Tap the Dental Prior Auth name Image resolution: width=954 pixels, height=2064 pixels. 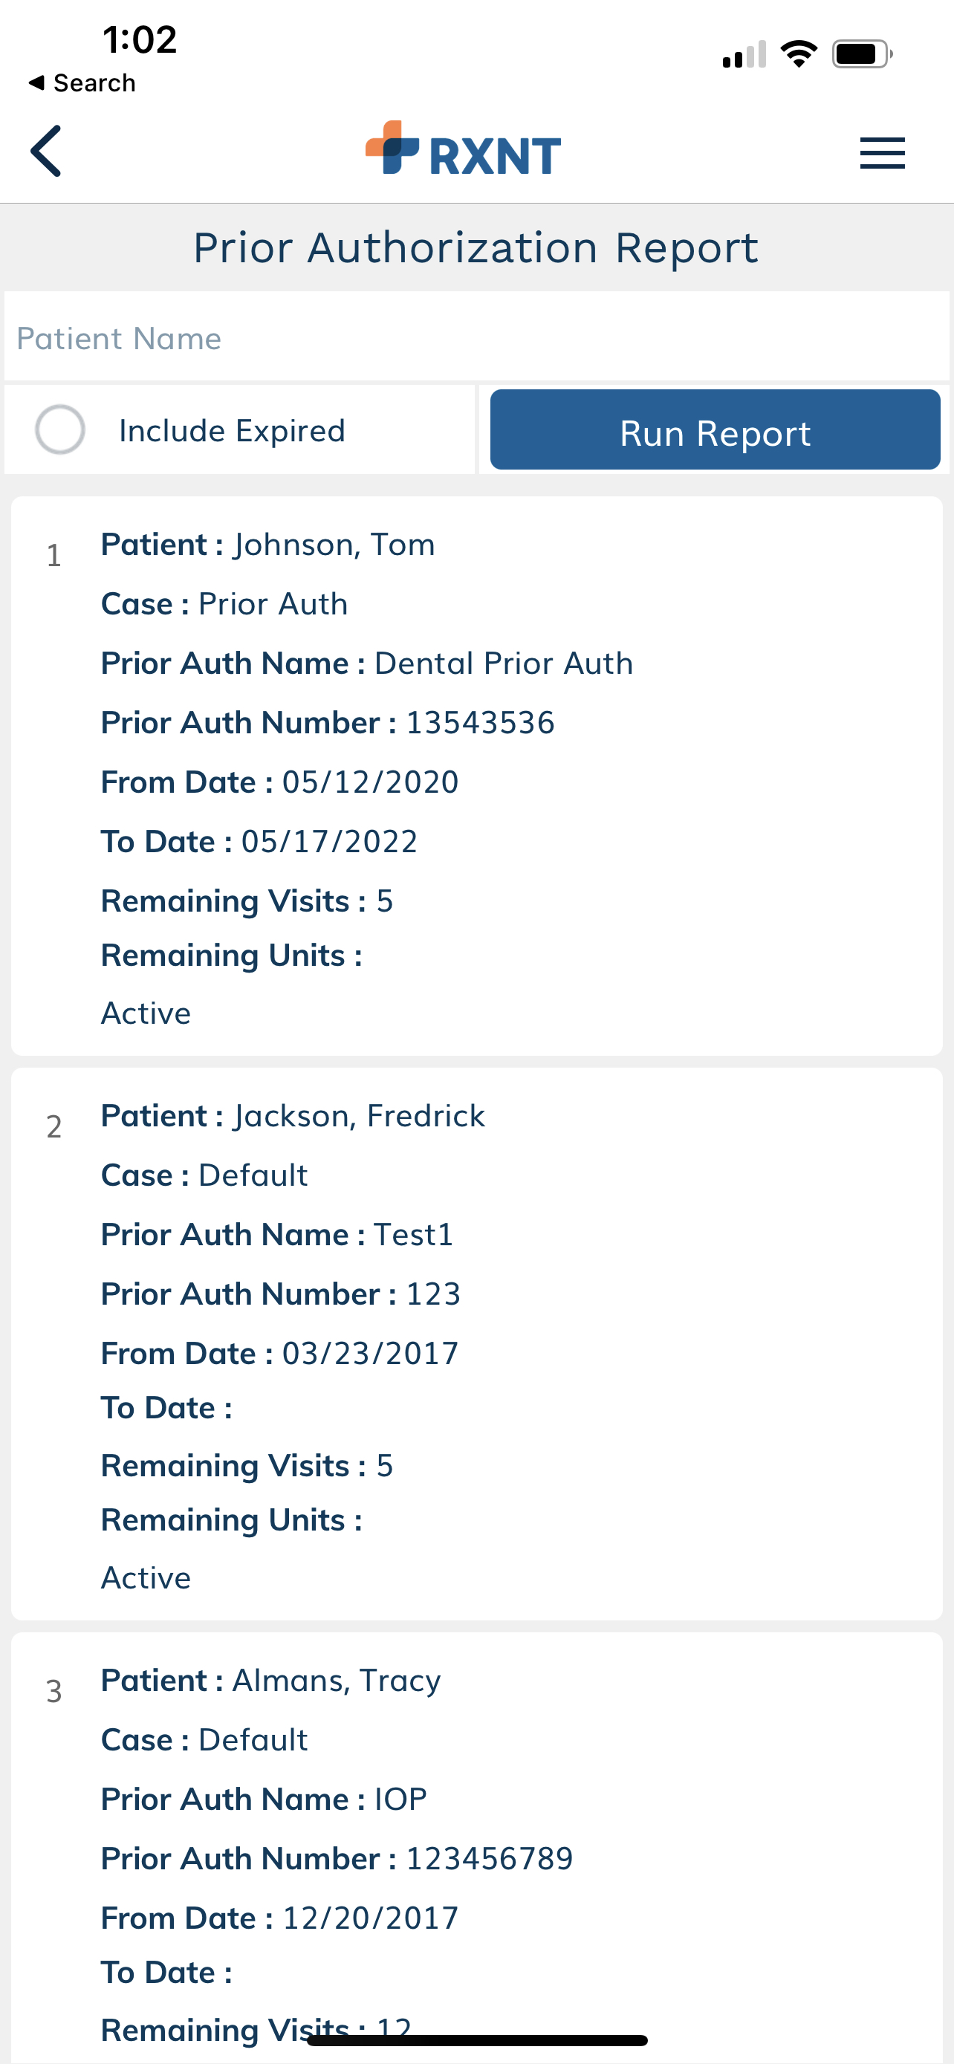point(504,663)
